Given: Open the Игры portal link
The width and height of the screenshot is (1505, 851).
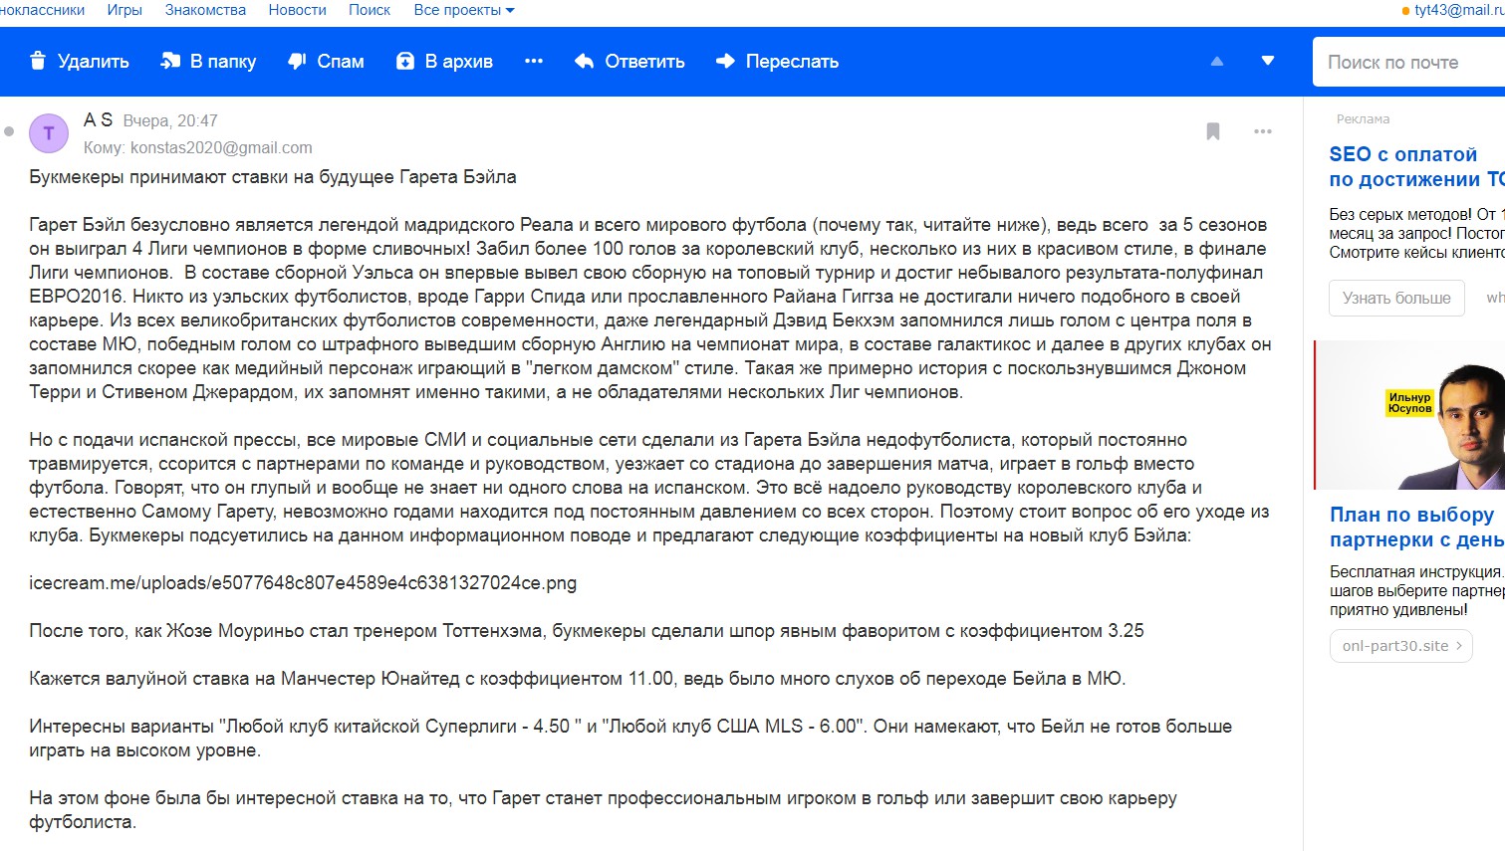Looking at the screenshot, I should tap(125, 10).
